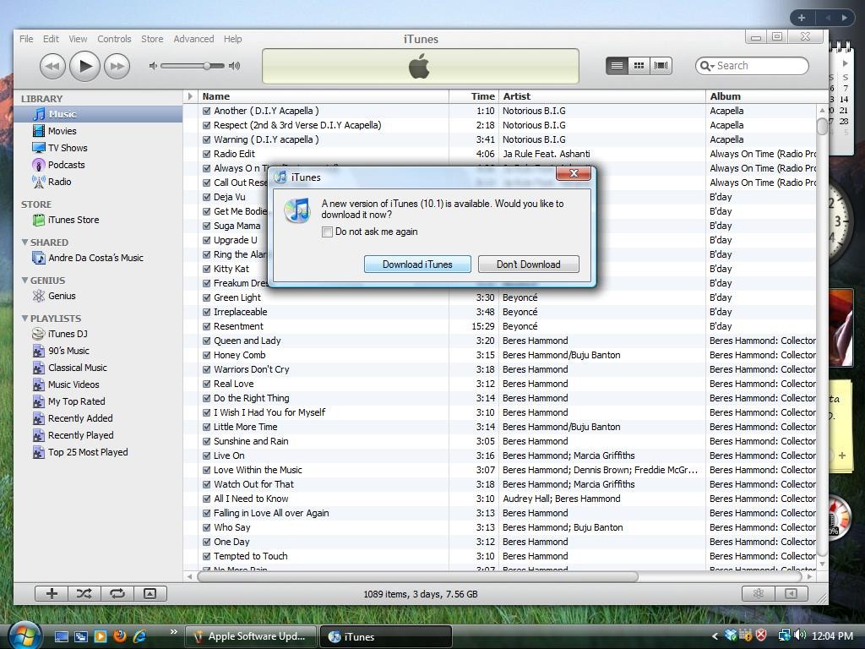
Task: Enable the Do not ask me again checkbox
Action: pos(327,232)
